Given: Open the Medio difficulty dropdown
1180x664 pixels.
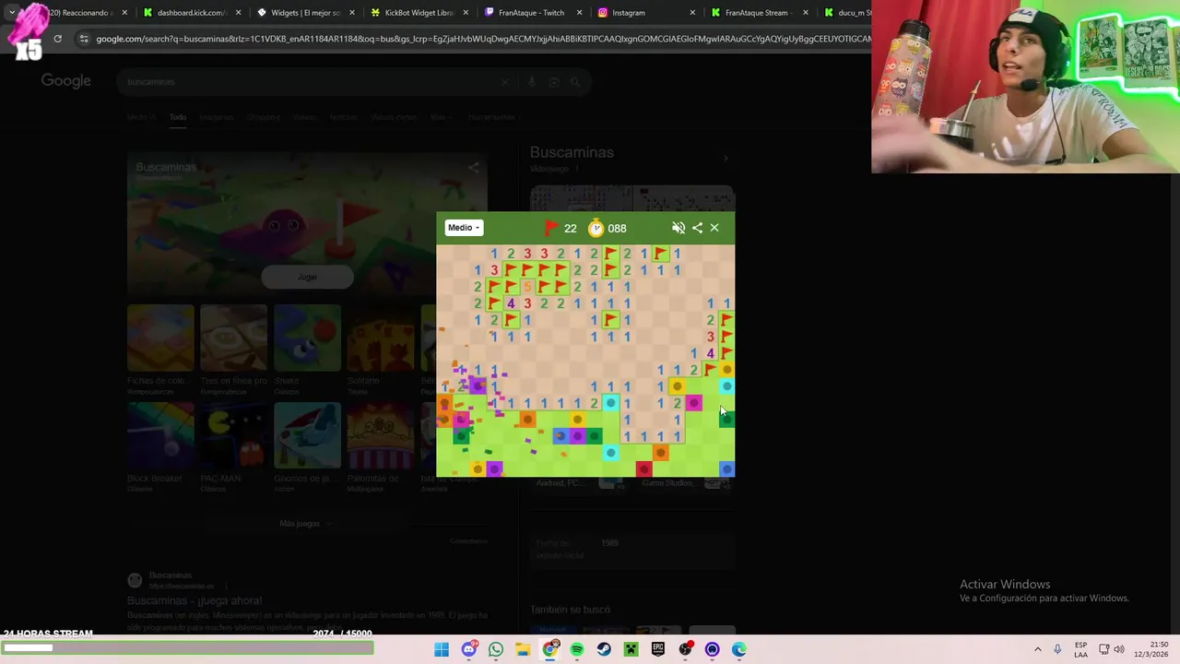Looking at the screenshot, I should click(x=464, y=228).
